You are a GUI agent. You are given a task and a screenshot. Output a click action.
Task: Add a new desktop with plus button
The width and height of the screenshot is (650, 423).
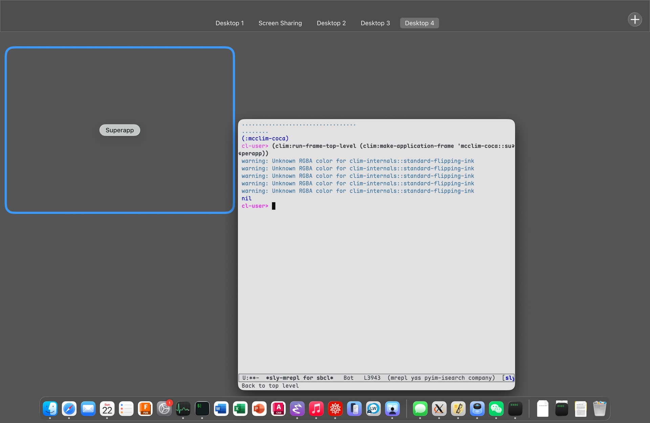635,20
